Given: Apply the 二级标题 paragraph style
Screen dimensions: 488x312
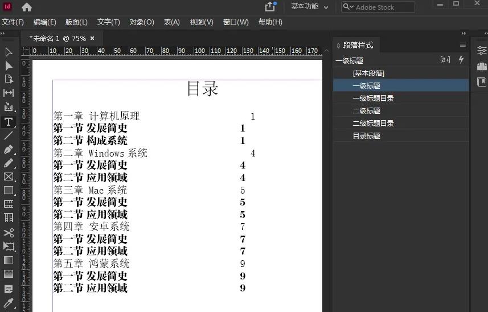Looking at the screenshot, I should pyautogui.click(x=366, y=111).
